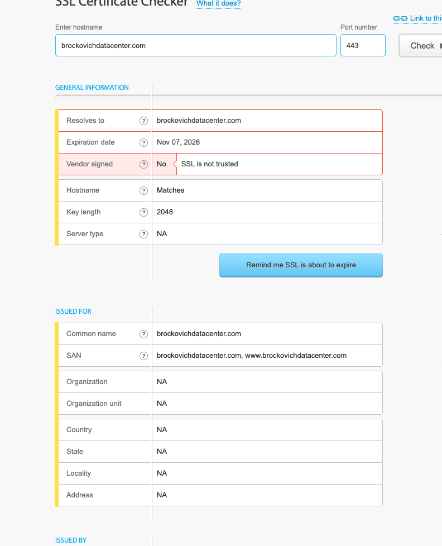The image size is (442, 546).
Task: Click the 'SSL is not trusted' message
Action: point(209,164)
